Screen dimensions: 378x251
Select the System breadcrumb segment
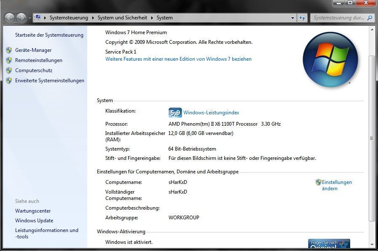[x=165, y=18]
